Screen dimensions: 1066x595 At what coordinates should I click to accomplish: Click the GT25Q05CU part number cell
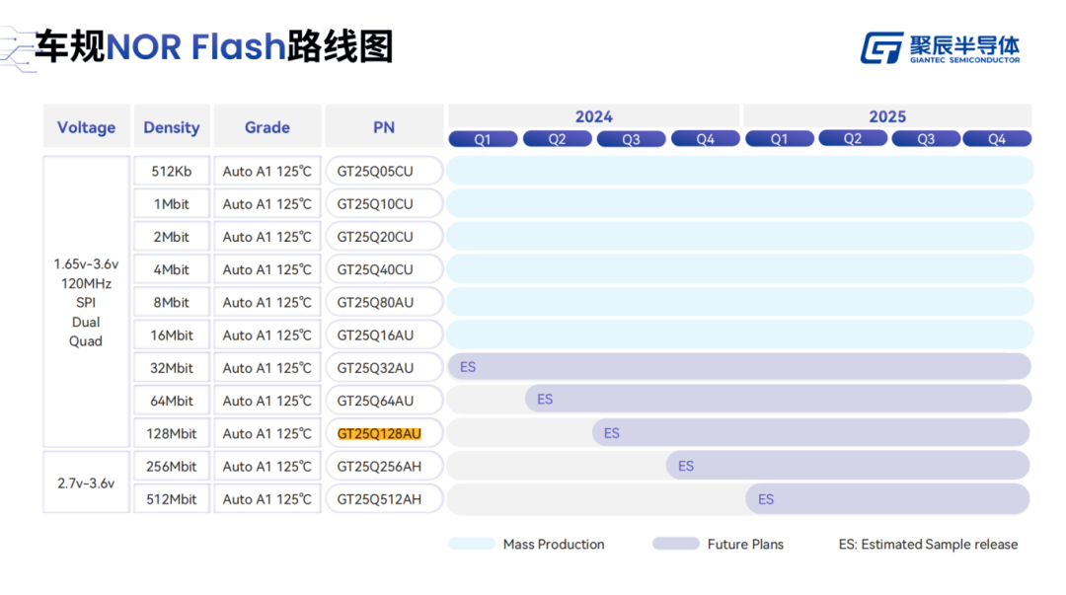375,172
